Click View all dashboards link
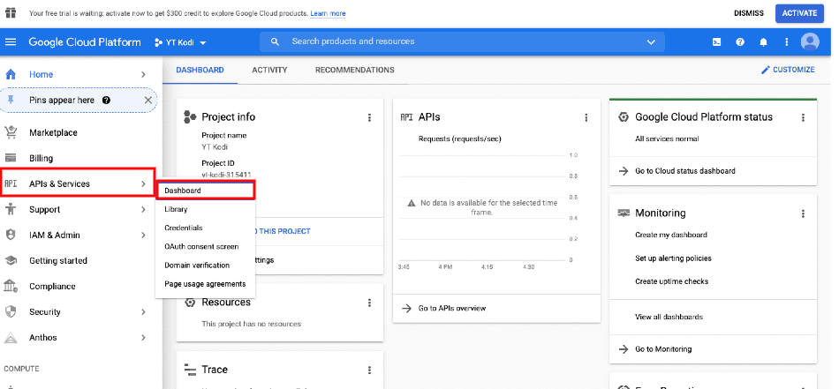Screen dimensions: 839x389 [x=669, y=317]
